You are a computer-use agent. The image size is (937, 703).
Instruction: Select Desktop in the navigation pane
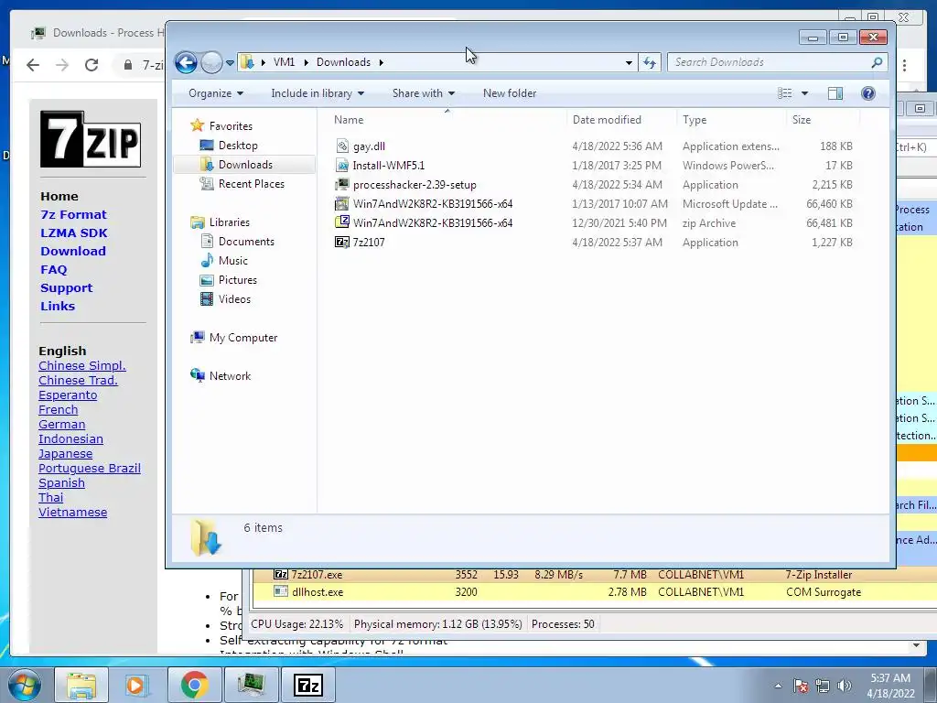point(238,146)
